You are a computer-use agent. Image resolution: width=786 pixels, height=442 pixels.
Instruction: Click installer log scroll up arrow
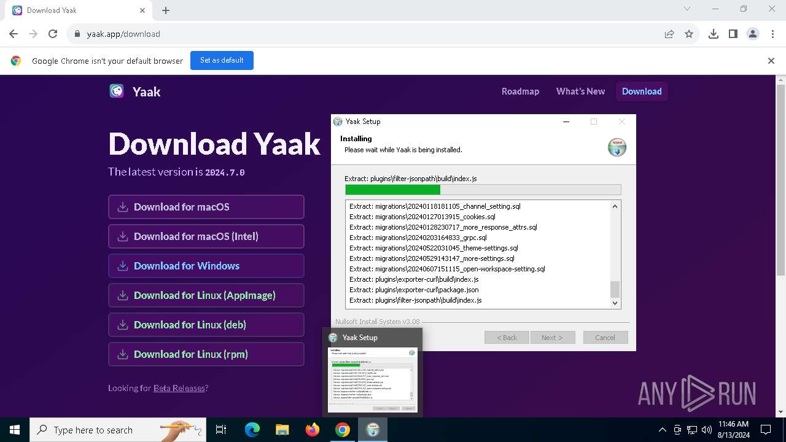(x=615, y=207)
